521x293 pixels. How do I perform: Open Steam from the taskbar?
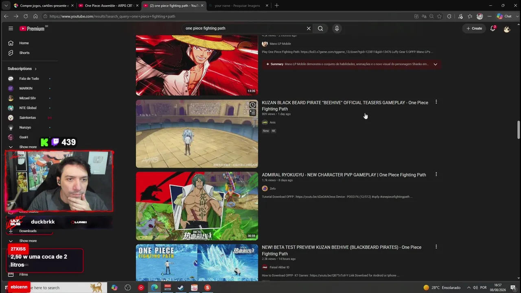[x=181, y=288]
